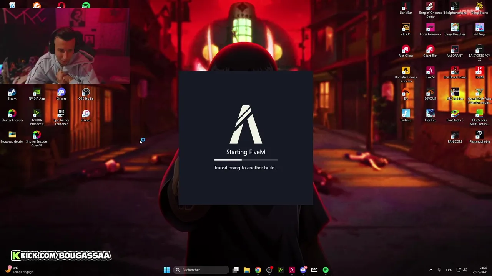Viewport: 492px width, 276px height.
Task: Select the Epic Games Launcher icon
Action: click(x=61, y=118)
